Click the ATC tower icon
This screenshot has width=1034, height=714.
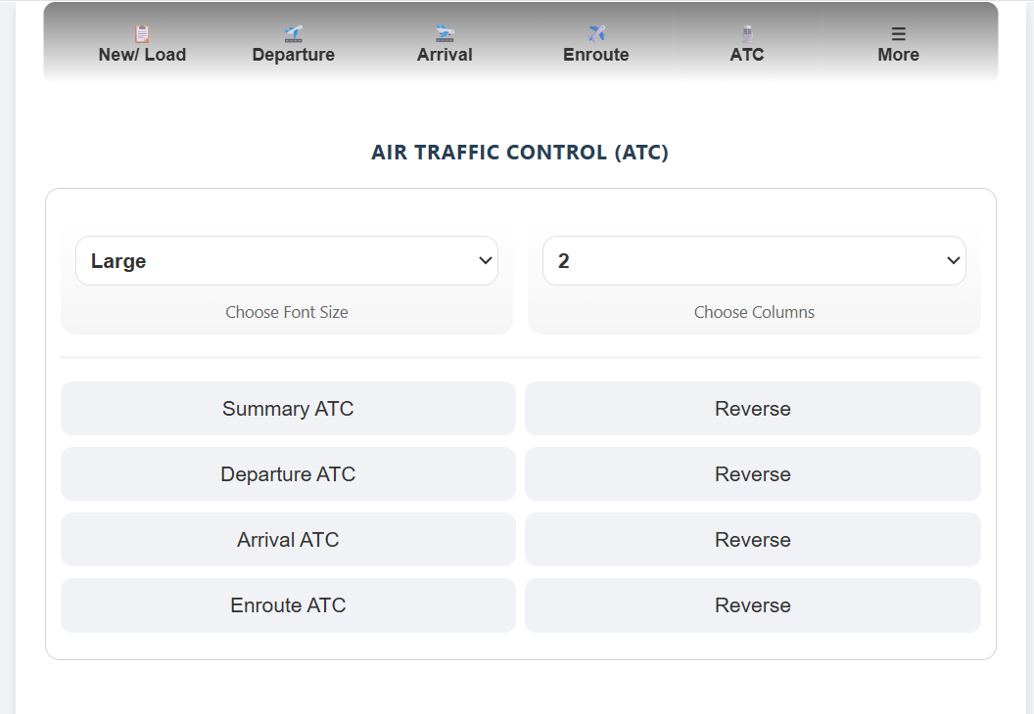[x=747, y=34]
